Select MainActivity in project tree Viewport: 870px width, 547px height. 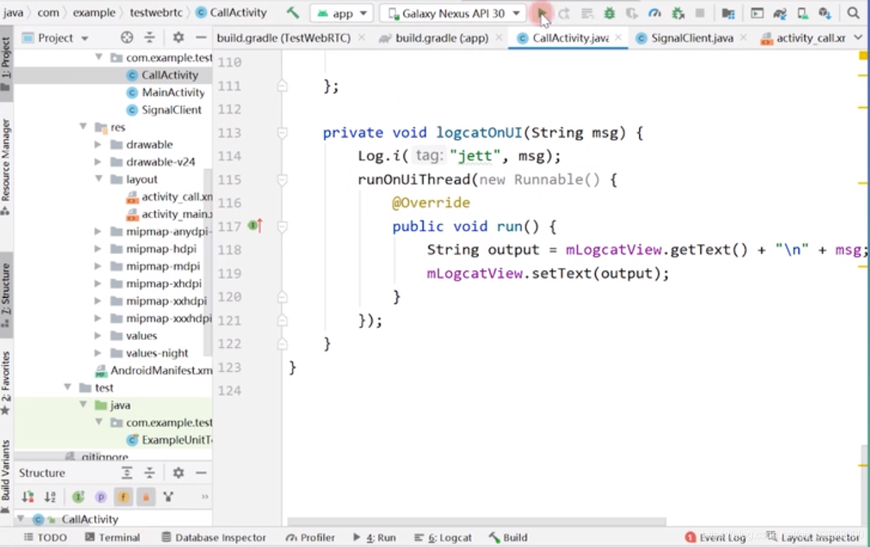173,92
